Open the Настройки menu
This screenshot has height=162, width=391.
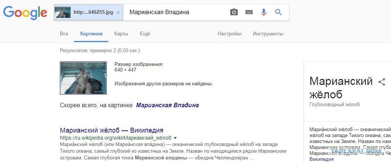coord(230,34)
